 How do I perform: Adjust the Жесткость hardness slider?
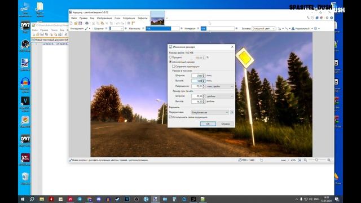162,29
